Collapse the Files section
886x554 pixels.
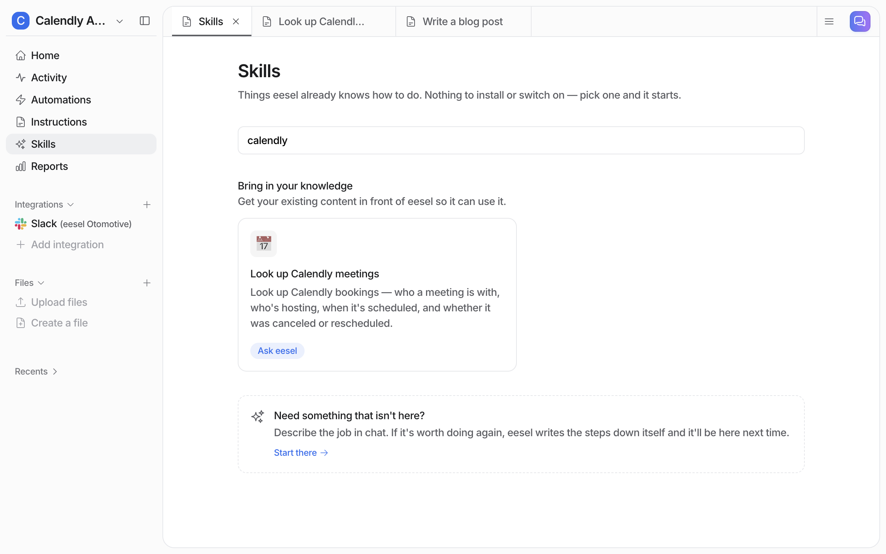[x=30, y=283]
